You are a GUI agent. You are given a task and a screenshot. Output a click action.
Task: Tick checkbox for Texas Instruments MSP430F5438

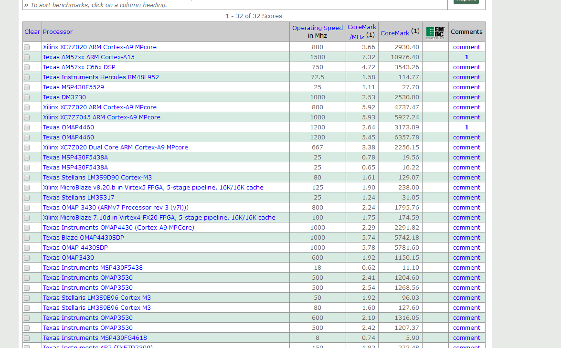click(x=27, y=267)
